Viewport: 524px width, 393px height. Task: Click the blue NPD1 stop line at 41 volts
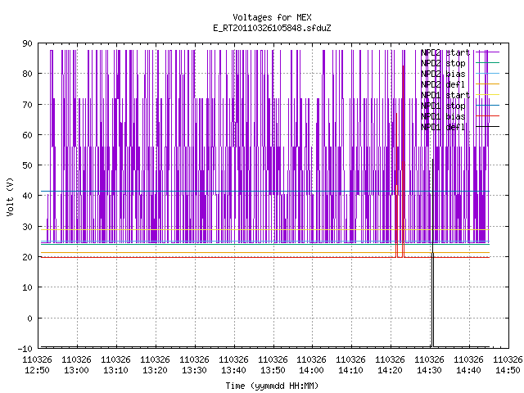[265, 191]
